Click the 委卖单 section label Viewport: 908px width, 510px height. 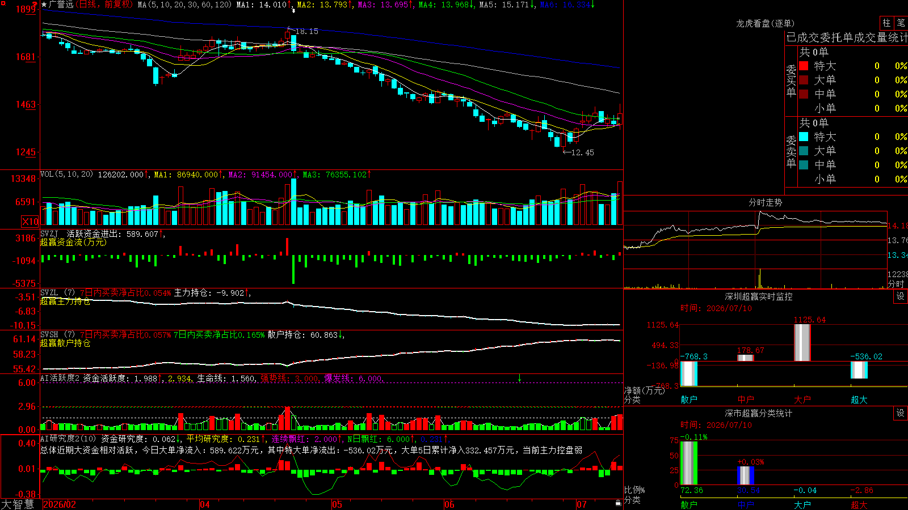(791, 151)
